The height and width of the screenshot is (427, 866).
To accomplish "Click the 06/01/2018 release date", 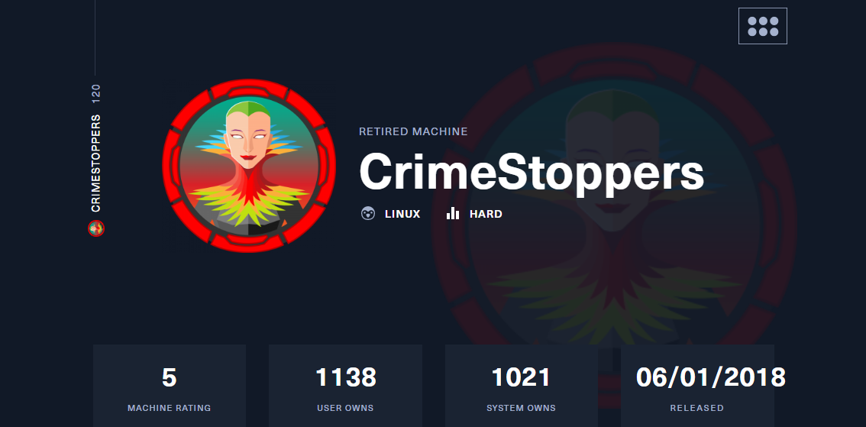I will click(x=711, y=378).
